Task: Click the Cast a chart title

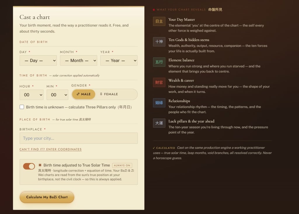Action: [x=35, y=17]
